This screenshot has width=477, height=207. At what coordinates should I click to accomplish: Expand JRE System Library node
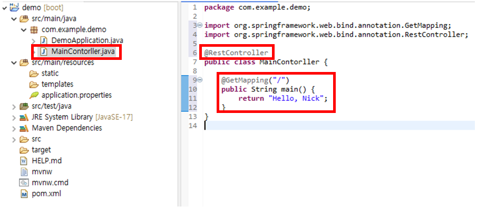(x=14, y=117)
